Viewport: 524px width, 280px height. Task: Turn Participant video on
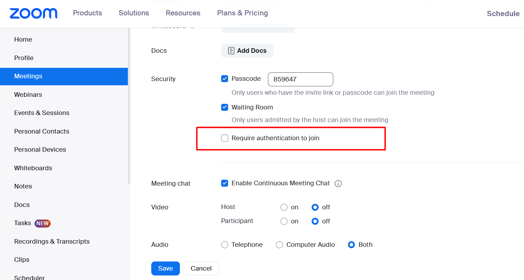pos(284,221)
